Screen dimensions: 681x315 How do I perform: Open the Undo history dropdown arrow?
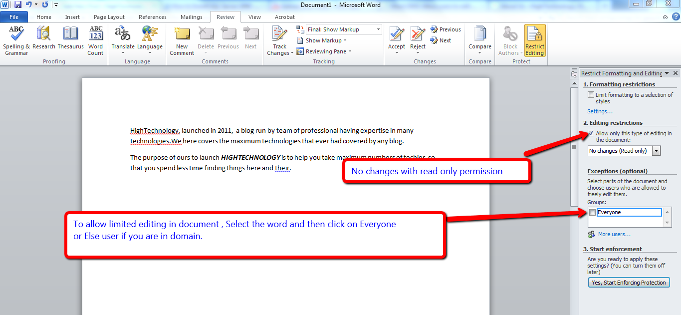click(36, 4)
